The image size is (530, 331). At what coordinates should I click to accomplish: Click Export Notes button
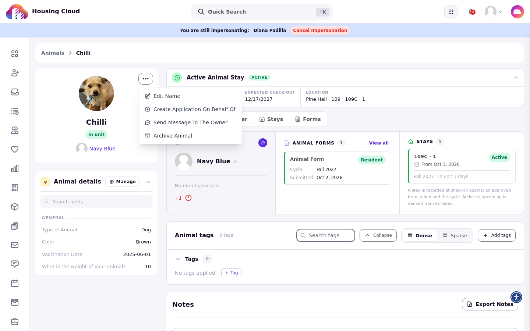tap(490, 304)
